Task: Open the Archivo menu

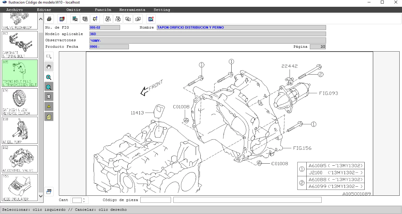Action: point(14,10)
